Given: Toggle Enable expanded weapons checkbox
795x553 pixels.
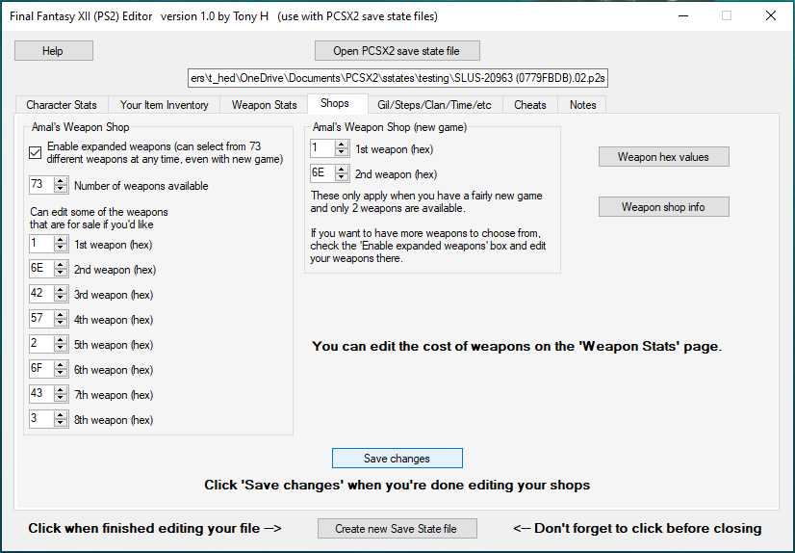Looking at the screenshot, I should (x=35, y=153).
